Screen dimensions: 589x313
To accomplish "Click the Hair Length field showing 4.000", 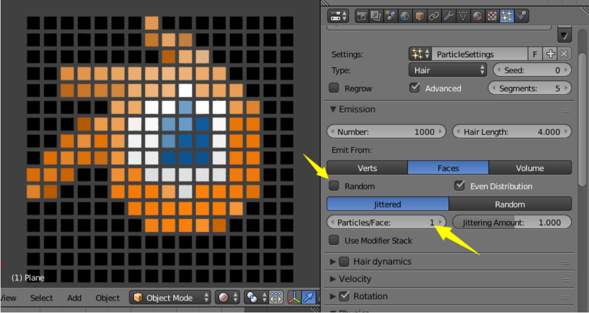I will [512, 132].
